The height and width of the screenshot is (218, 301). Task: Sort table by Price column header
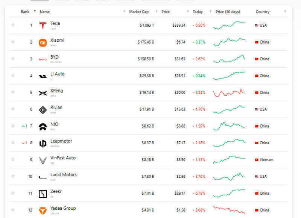pos(166,12)
